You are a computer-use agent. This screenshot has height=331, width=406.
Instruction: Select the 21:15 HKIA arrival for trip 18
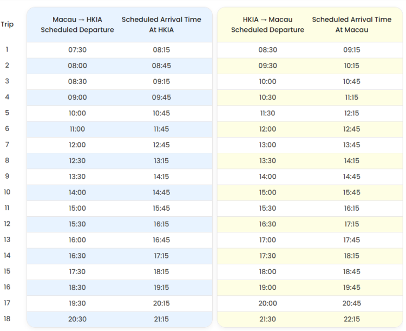point(161,319)
